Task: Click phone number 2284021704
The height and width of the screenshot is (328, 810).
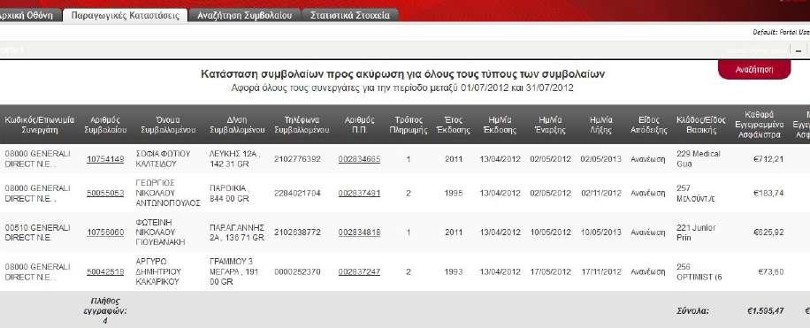Action: (x=297, y=194)
